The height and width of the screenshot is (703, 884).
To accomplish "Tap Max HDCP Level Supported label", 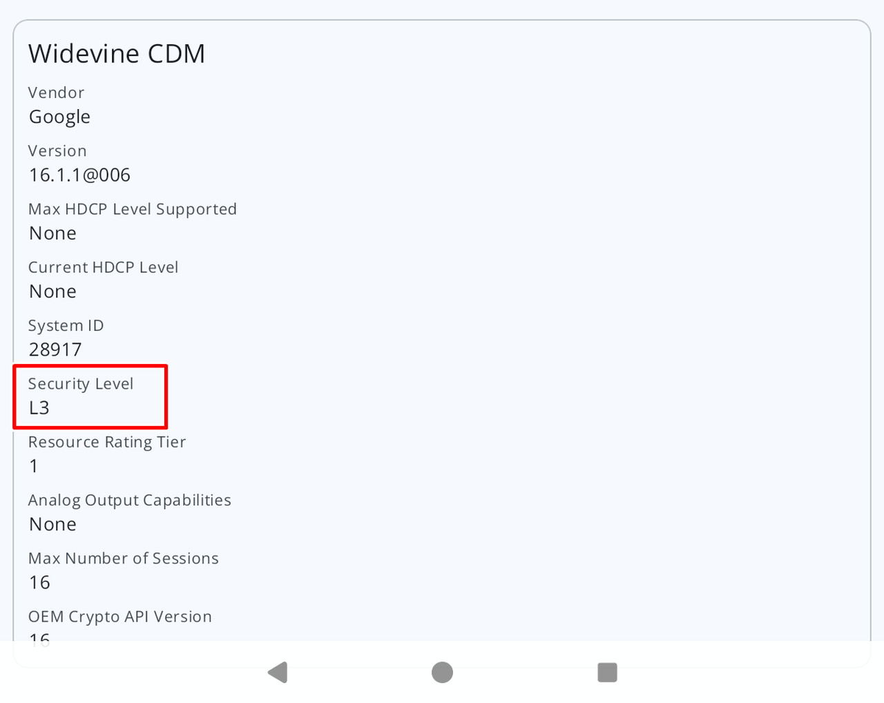I will [133, 209].
